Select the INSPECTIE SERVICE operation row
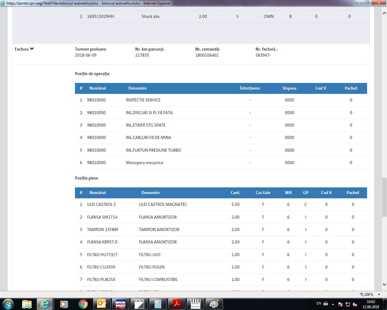 (x=221, y=100)
